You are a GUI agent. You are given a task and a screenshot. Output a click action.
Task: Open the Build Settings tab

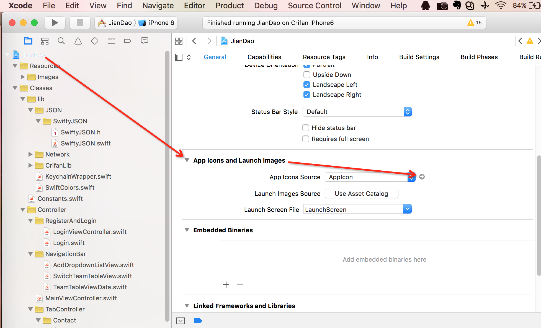[x=419, y=57]
